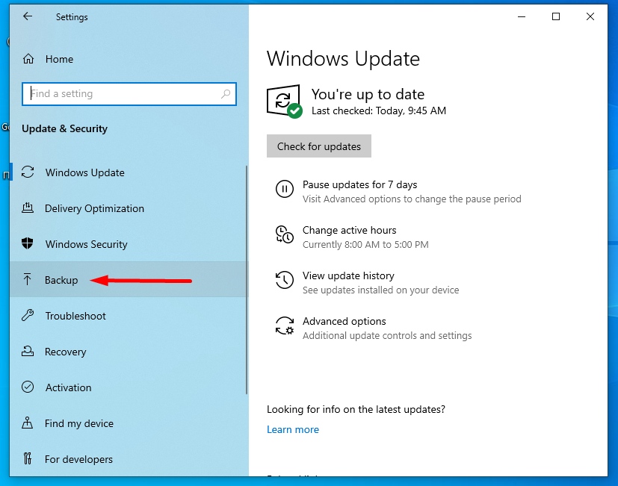
Task: Click the Home icon in sidebar
Action: tap(28, 59)
